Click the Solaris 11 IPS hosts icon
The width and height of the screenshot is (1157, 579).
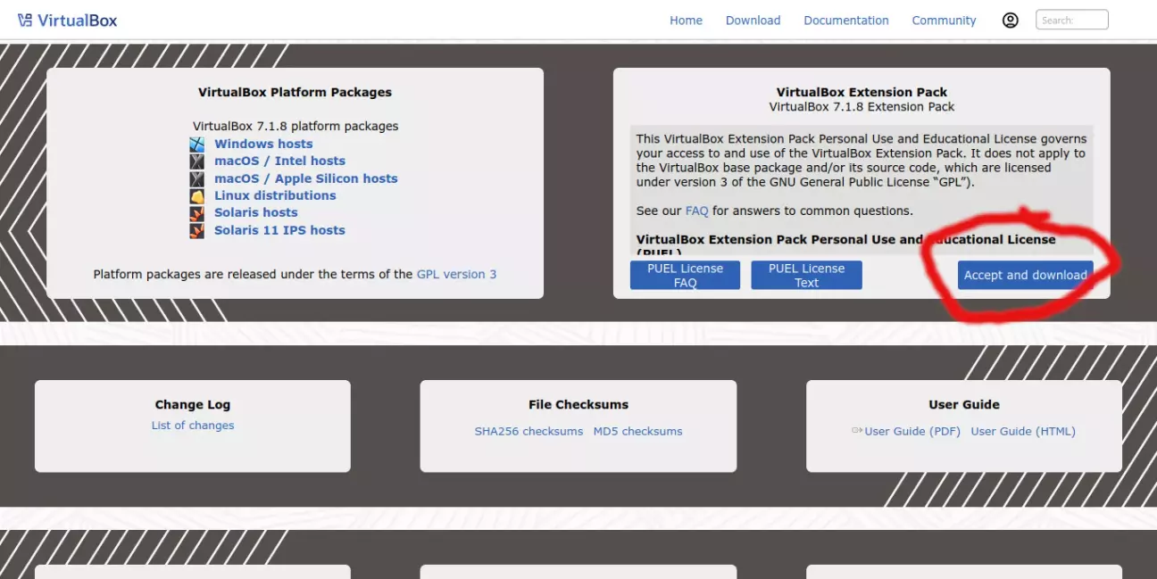pos(197,230)
